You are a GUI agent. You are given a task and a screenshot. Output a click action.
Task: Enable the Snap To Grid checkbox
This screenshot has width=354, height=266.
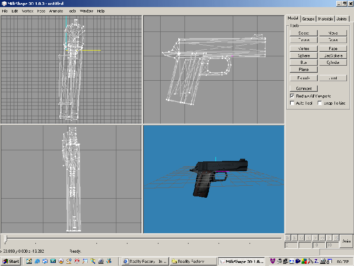click(320, 103)
